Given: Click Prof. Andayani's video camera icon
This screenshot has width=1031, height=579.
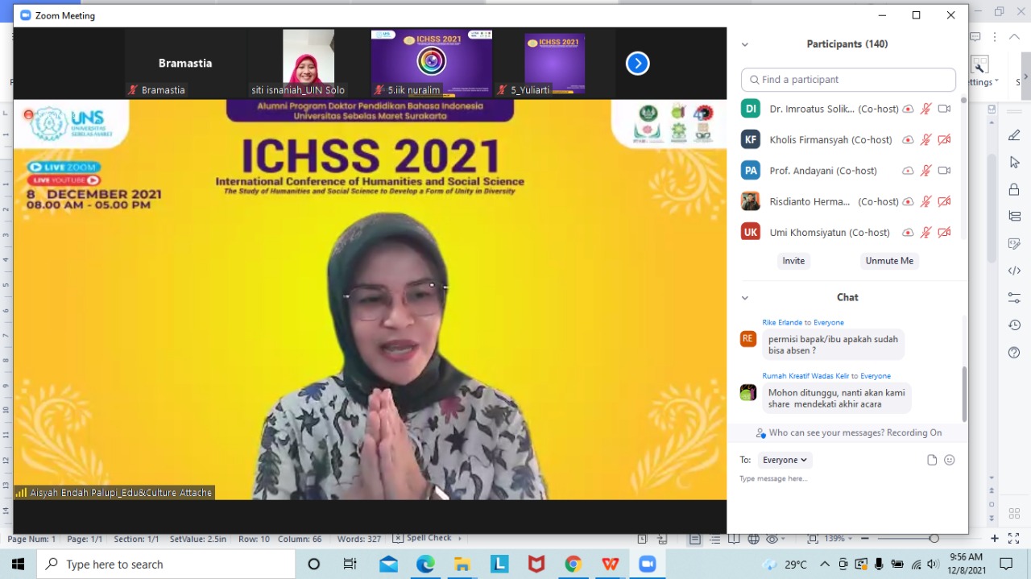Looking at the screenshot, I should pos(944,171).
